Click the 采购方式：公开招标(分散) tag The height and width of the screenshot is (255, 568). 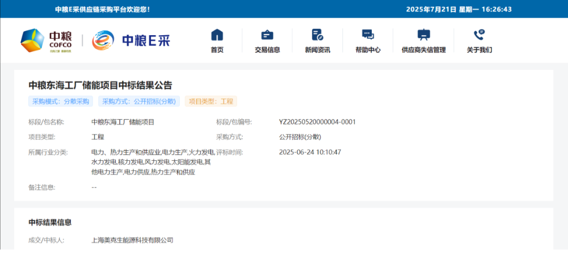139,101
